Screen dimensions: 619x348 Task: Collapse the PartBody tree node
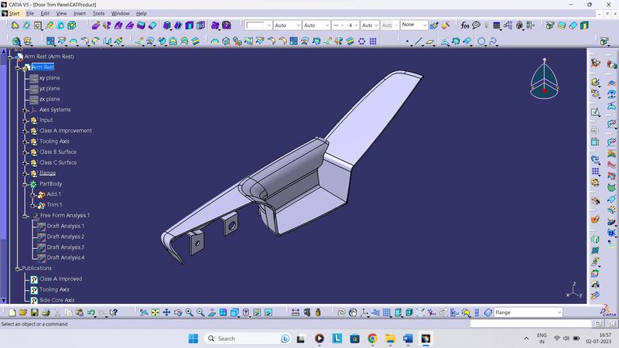(25, 184)
